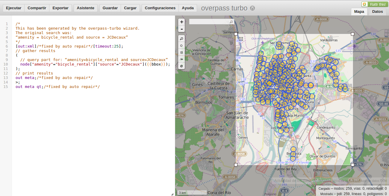
Task: Click the Flattr this! badge
Action: (374, 4)
